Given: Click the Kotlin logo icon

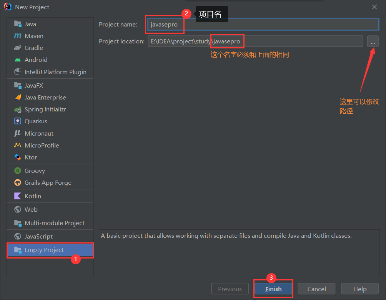Looking at the screenshot, I should (18, 196).
